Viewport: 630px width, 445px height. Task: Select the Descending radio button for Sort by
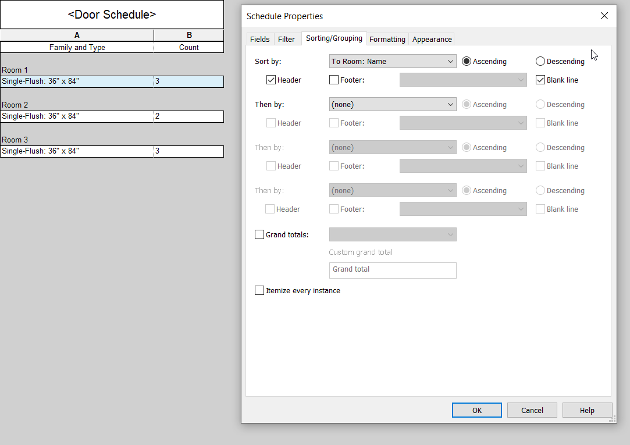pos(540,60)
